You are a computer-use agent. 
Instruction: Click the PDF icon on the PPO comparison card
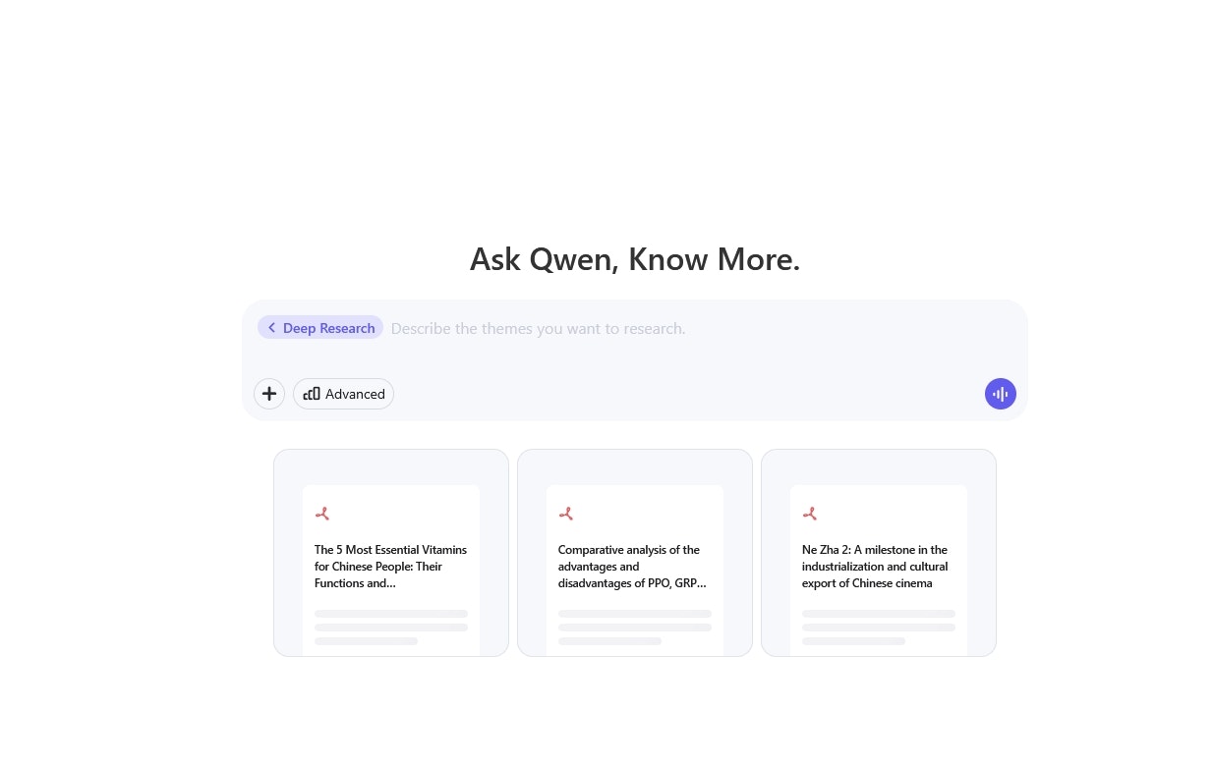pos(566,513)
